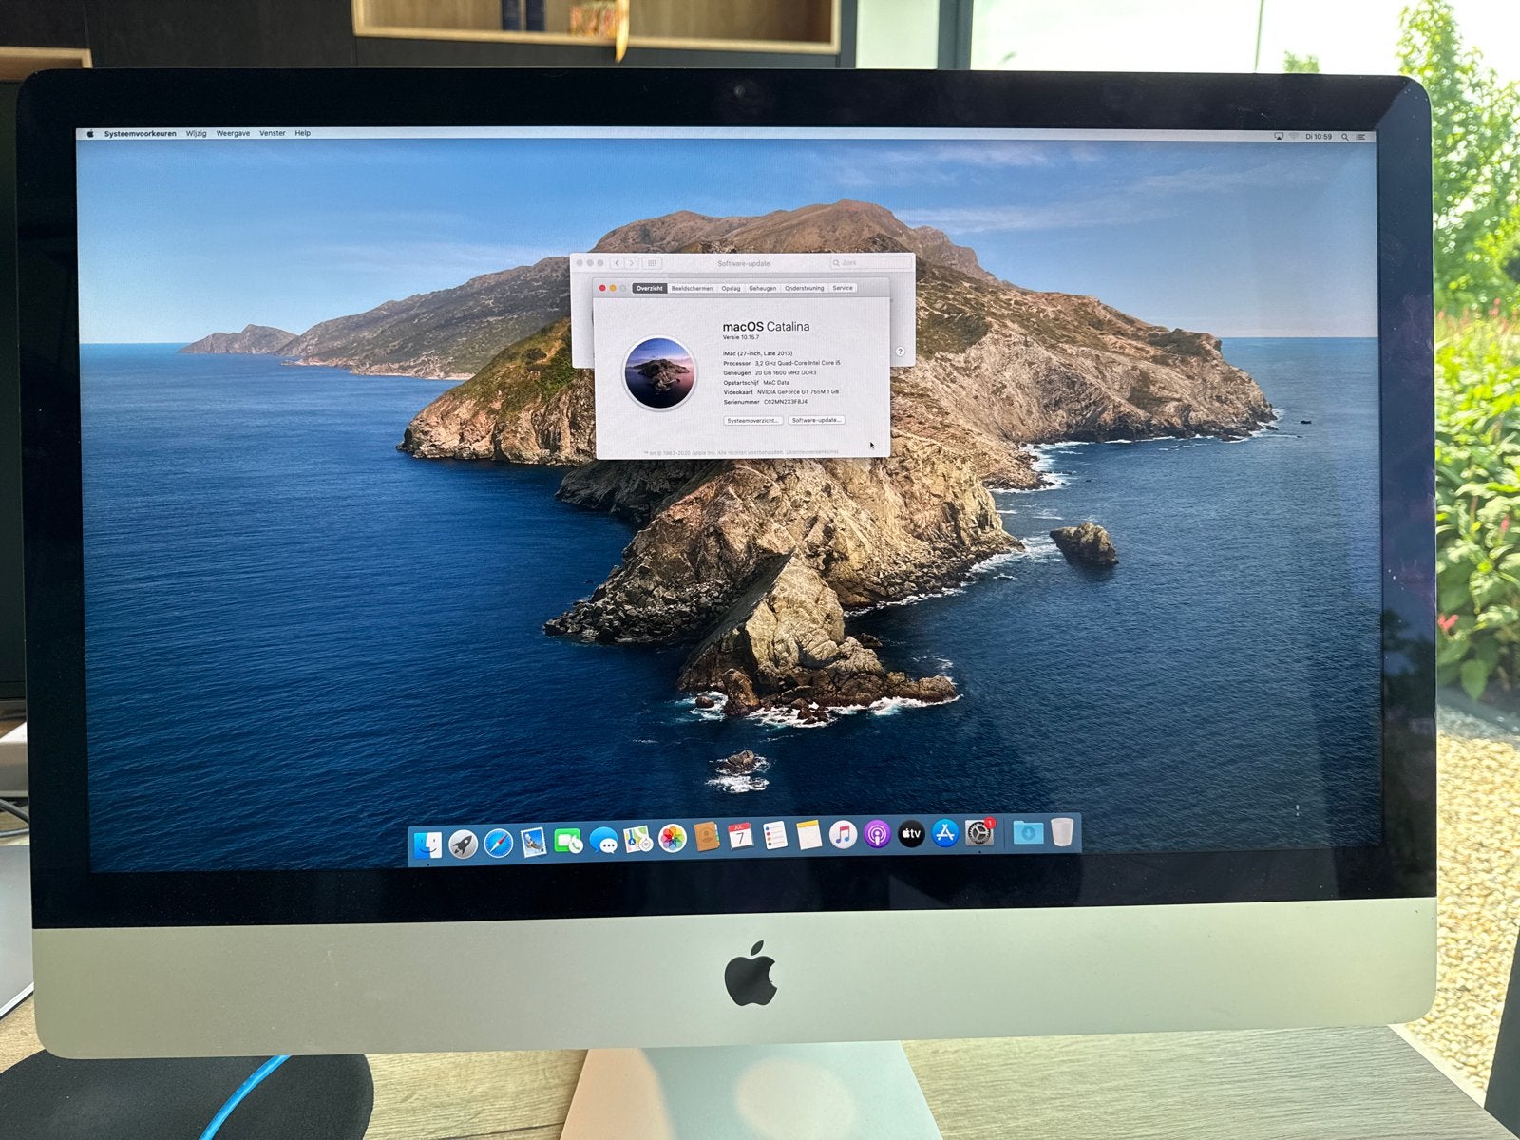Open the Trash in the Dock
The width and height of the screenshot is (1520, 1140).
[x=1062, y=832]
